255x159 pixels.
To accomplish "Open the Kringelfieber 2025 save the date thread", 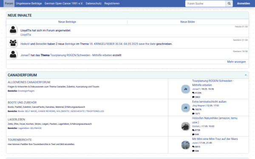I will [x=122, y=44].
